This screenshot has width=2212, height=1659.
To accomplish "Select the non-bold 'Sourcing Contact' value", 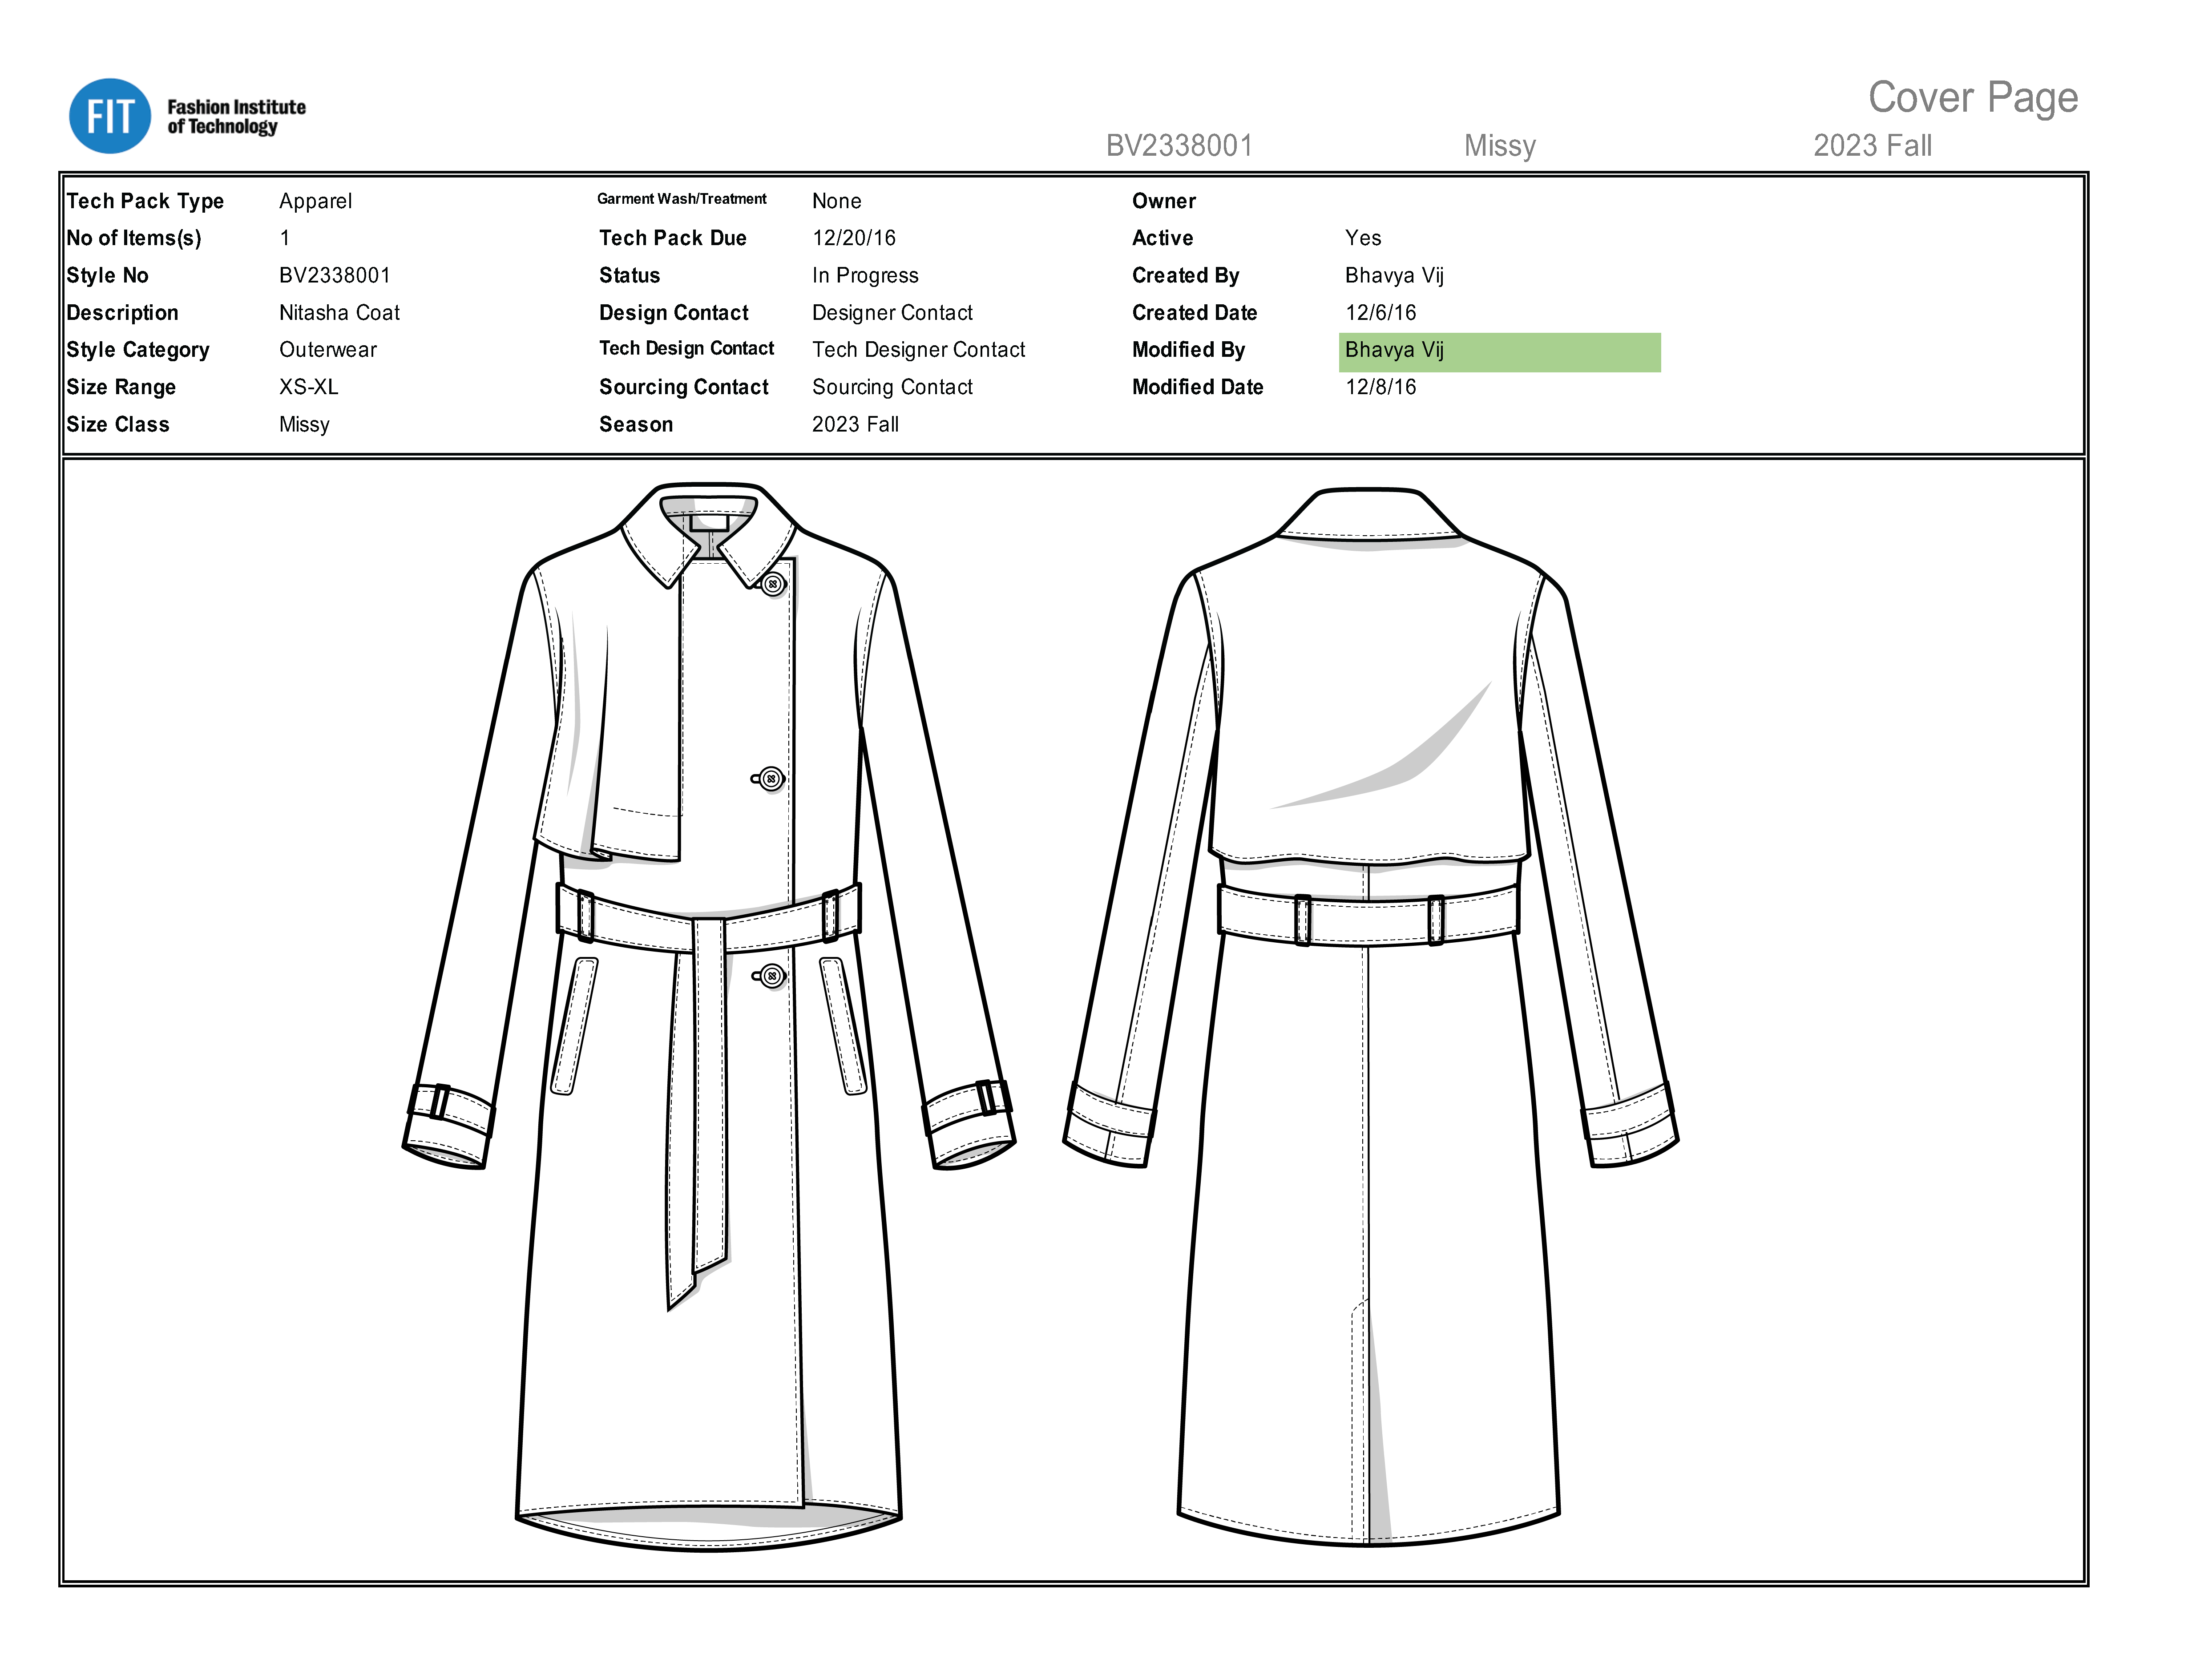I will coord(892,387).
